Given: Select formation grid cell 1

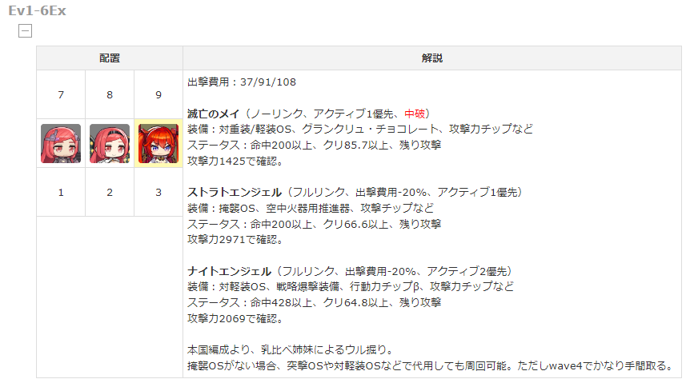Looking at the screenshot, I should click(61, 192).
